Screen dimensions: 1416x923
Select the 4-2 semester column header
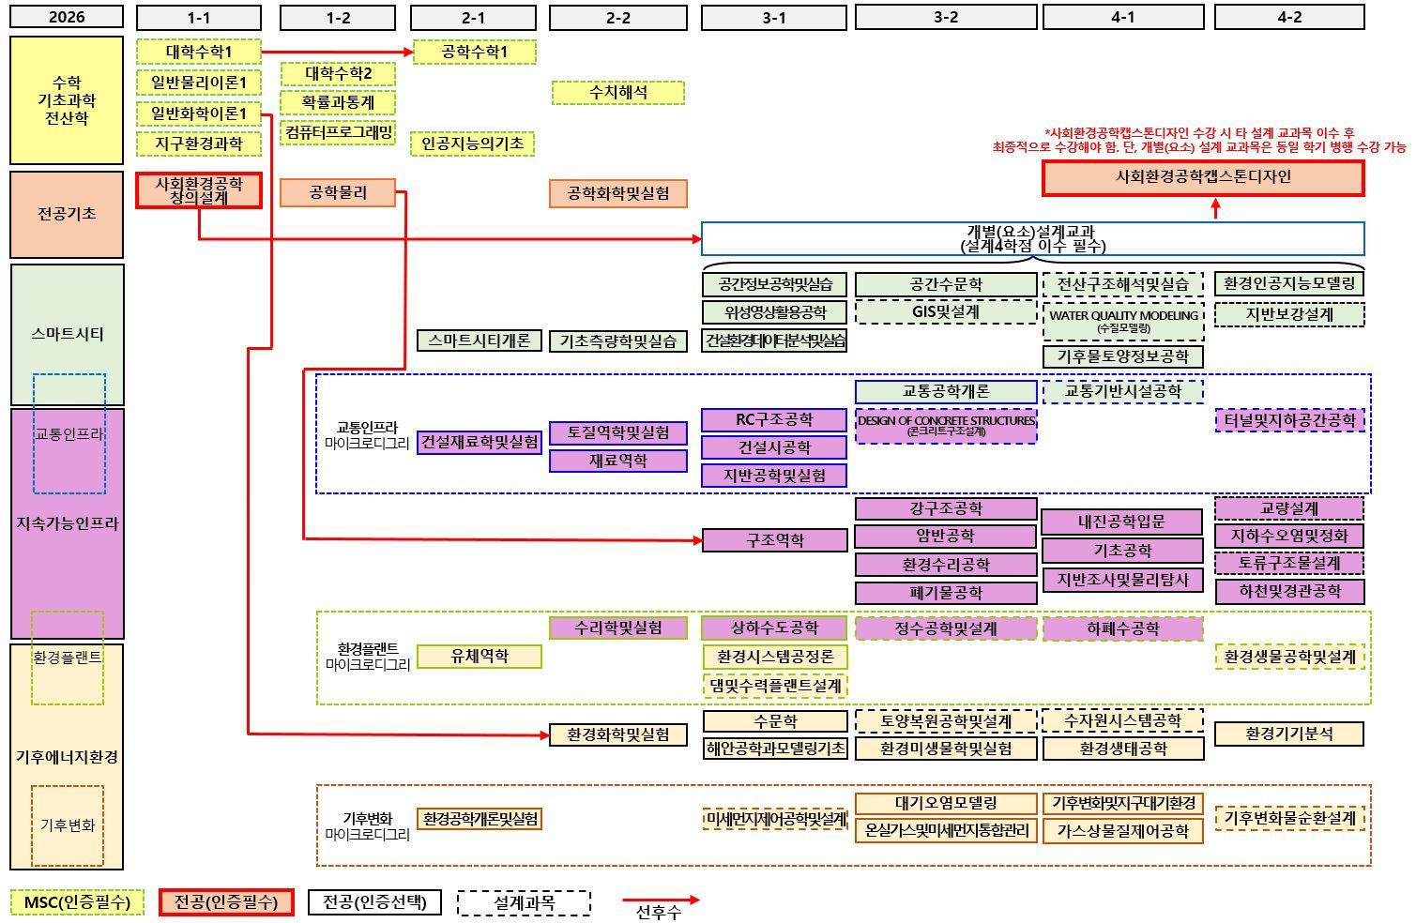click(x=1289, y=17)
